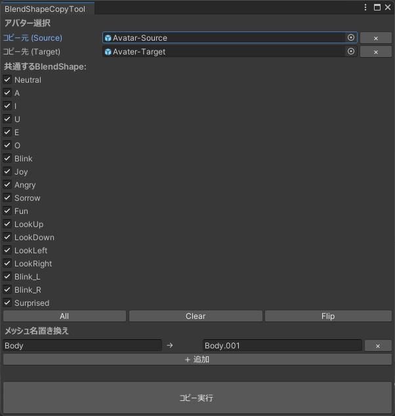Uncheck the LookLeft blendshape

[x=7, y=250]
